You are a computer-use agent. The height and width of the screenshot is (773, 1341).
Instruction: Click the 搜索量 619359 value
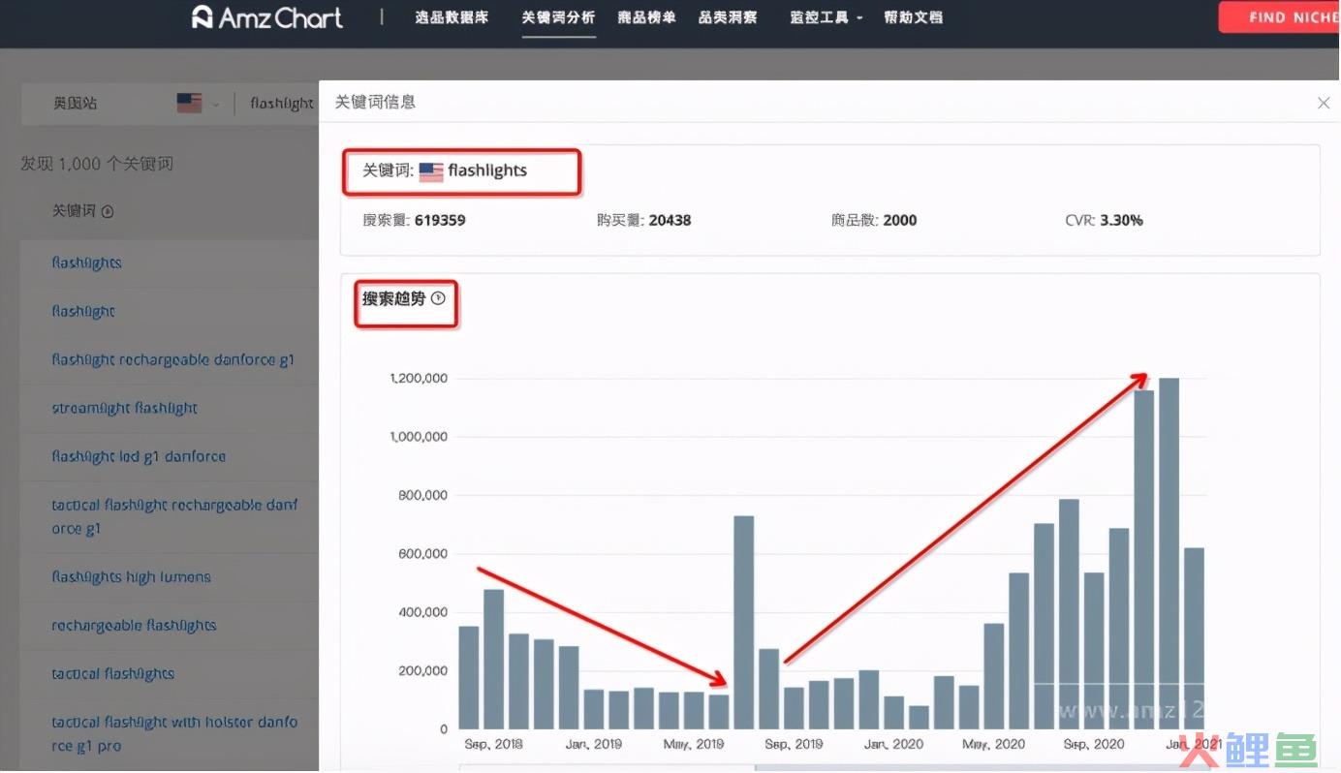[440, 220]
